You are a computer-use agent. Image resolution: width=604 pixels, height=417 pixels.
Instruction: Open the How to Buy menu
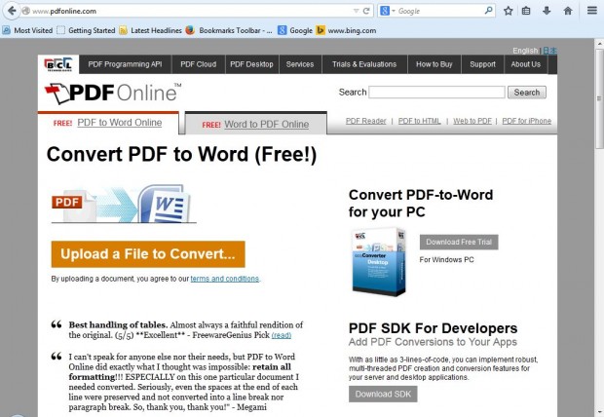434,64
